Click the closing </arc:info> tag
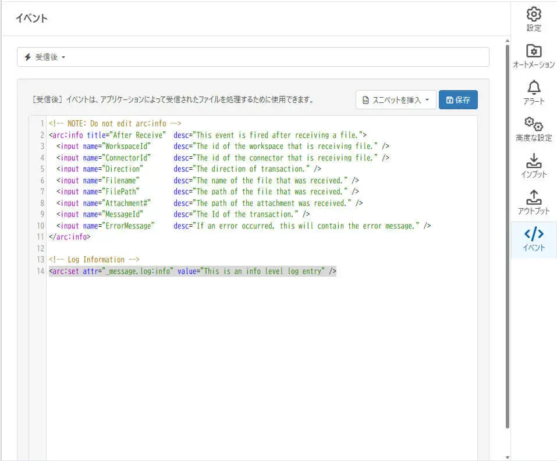The width and height of the screenshot is (557, 461). (x=70, y=237)
